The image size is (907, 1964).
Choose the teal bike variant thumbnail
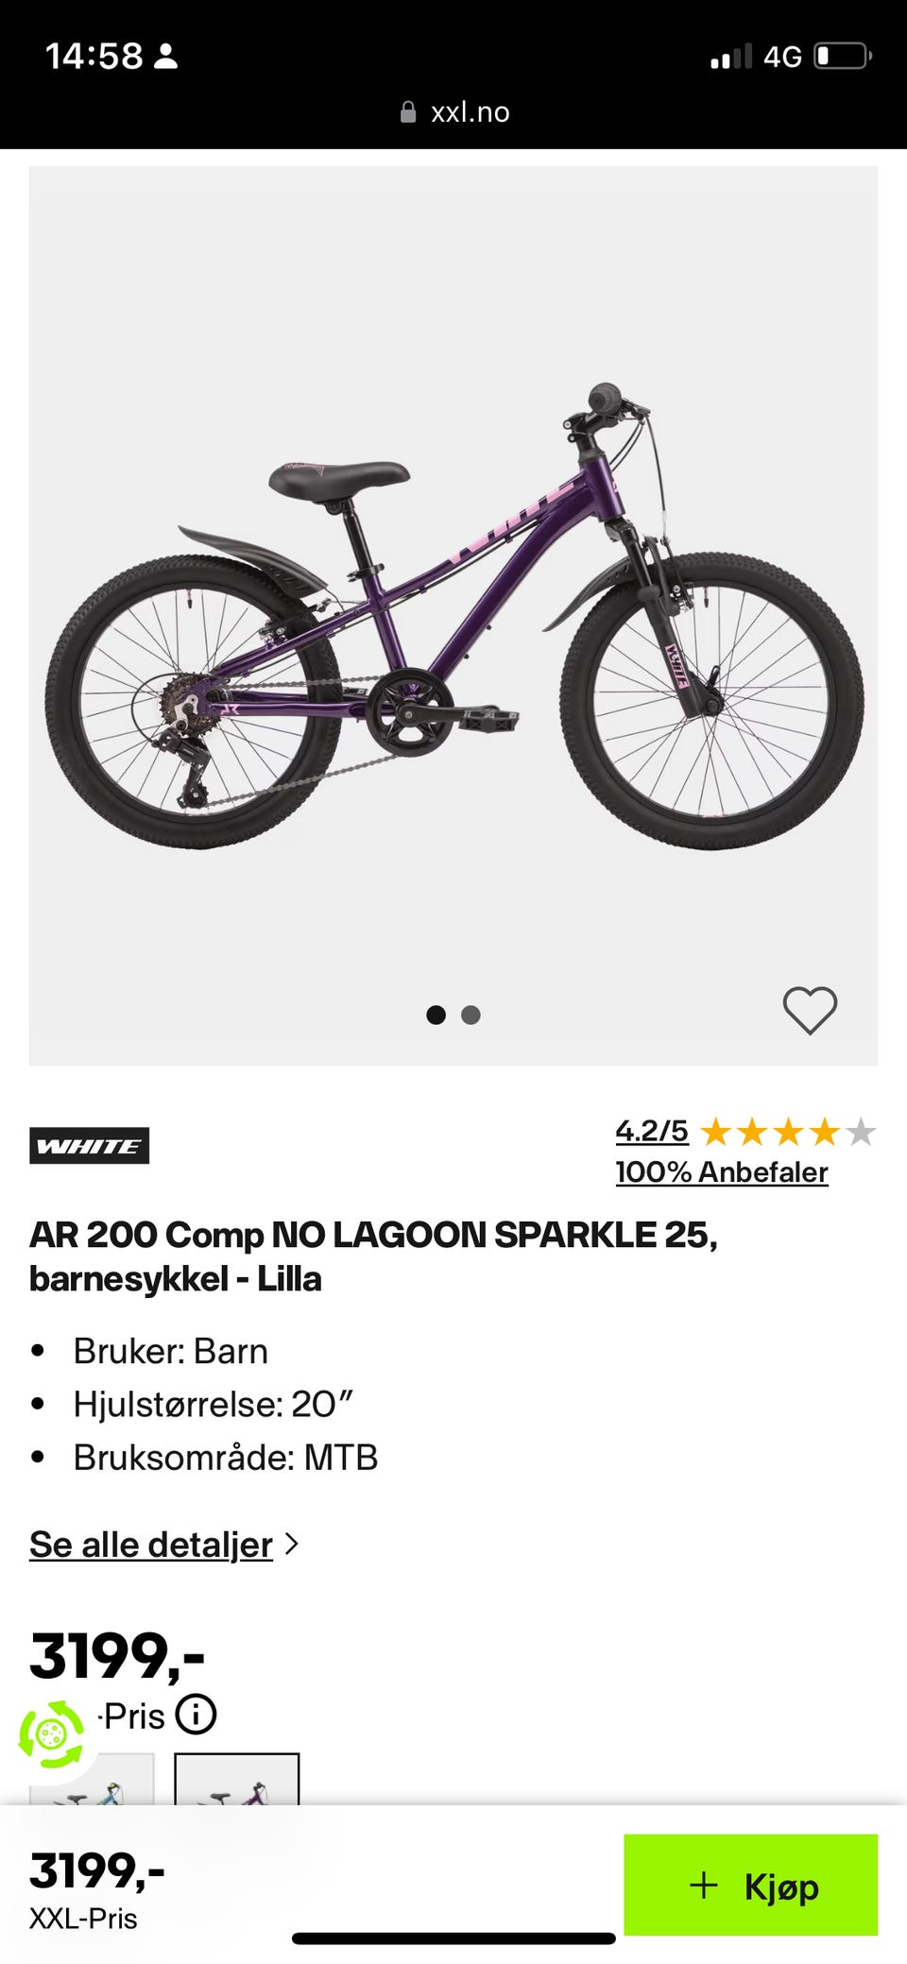tap(92, 1780)
